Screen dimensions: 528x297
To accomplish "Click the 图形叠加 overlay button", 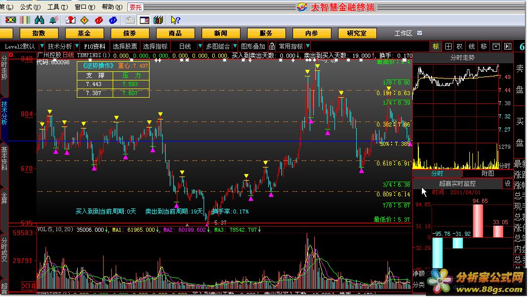I will coord(253,46).
